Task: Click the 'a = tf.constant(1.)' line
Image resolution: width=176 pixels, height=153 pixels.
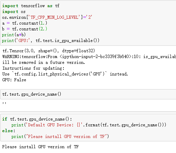Action: tap(25, 23)
